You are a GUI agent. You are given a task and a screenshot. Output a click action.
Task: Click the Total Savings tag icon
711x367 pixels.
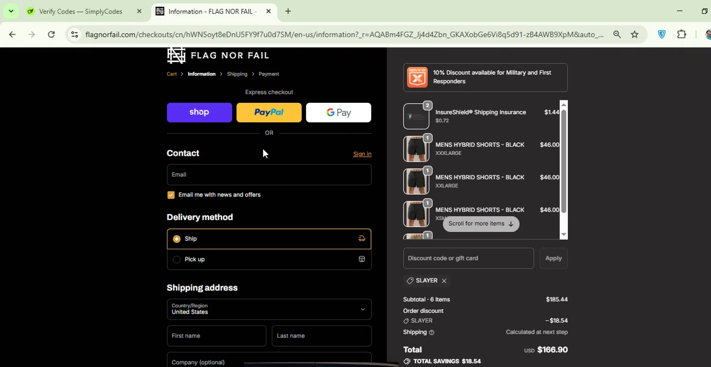coord(407,361)
